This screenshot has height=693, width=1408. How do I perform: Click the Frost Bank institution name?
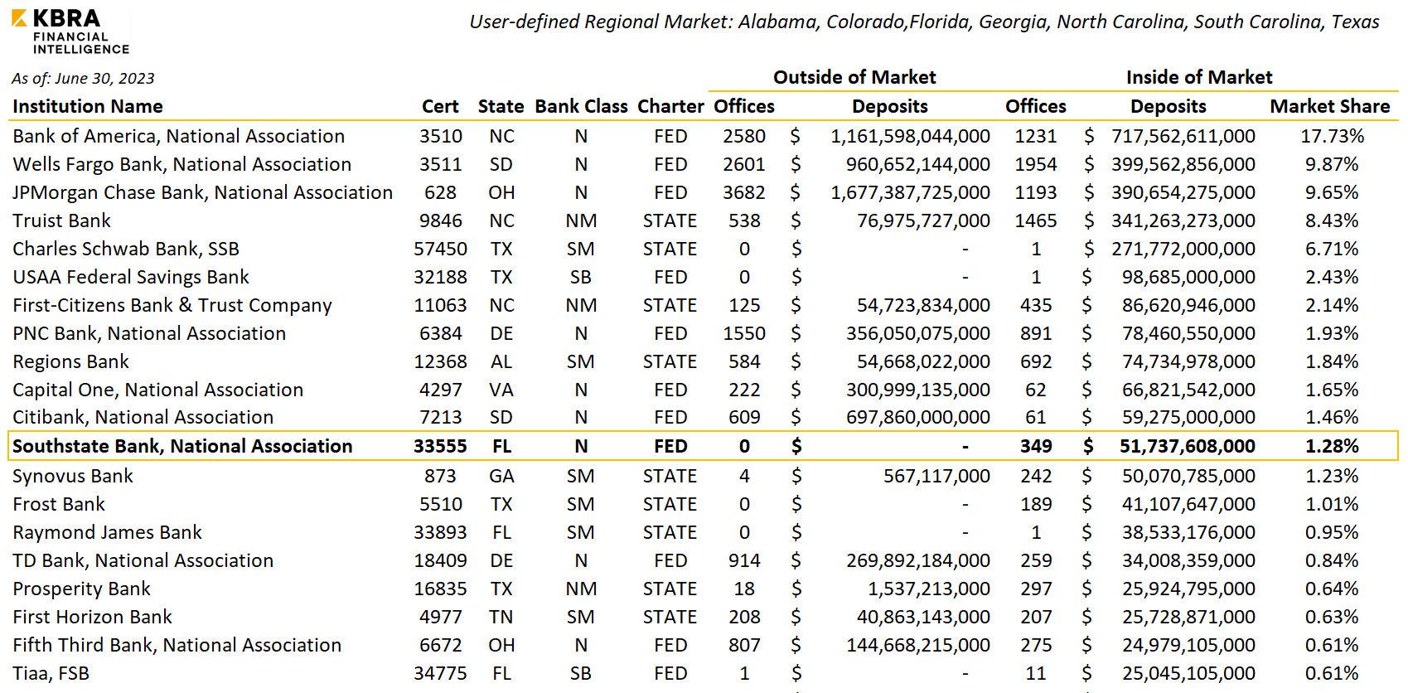59,504
